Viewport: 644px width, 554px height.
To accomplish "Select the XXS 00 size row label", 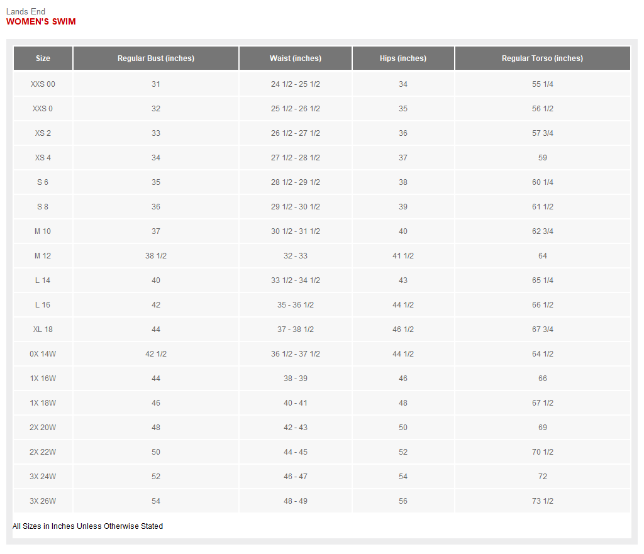I will tap(43, 84).
